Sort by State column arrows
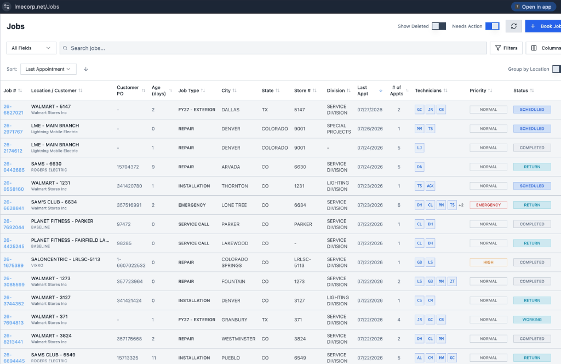Image resolution: width=561 pixels, height=364 pixels. click(278, 90)
